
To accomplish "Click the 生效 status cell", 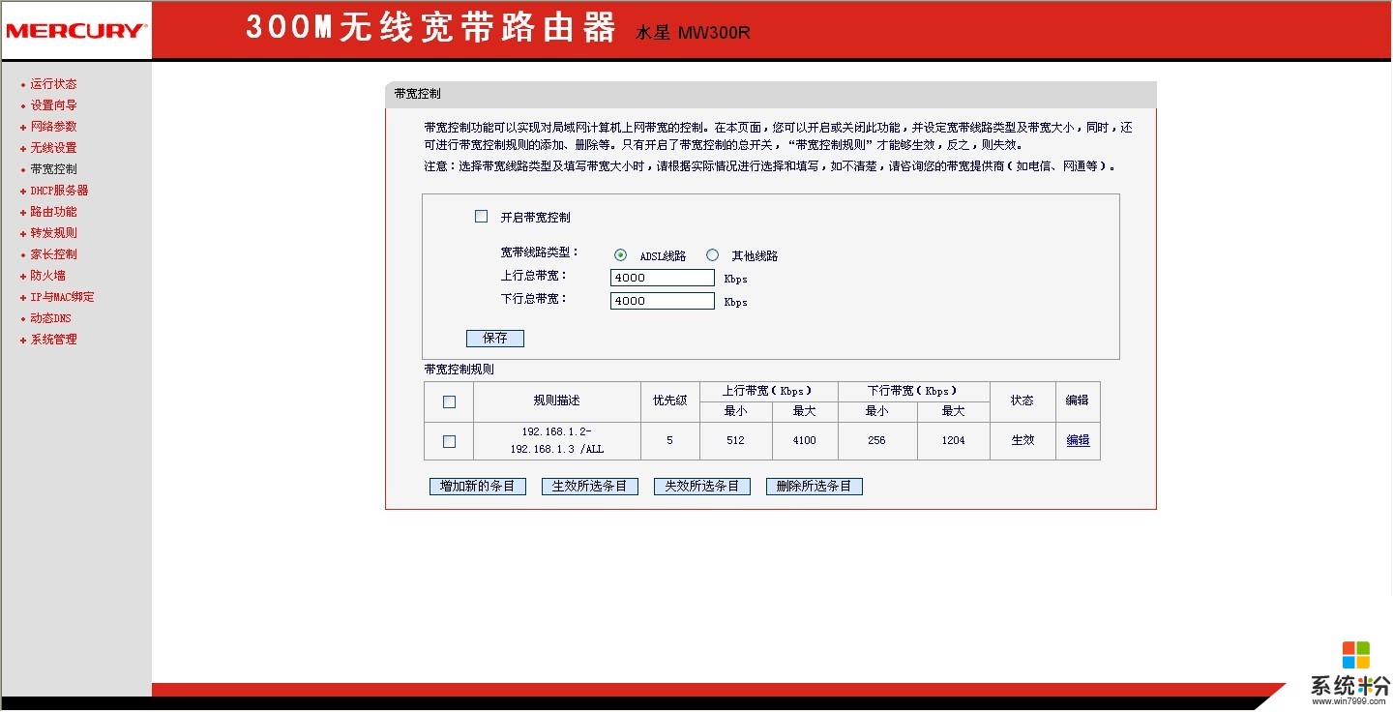I will pos(1023,440).
